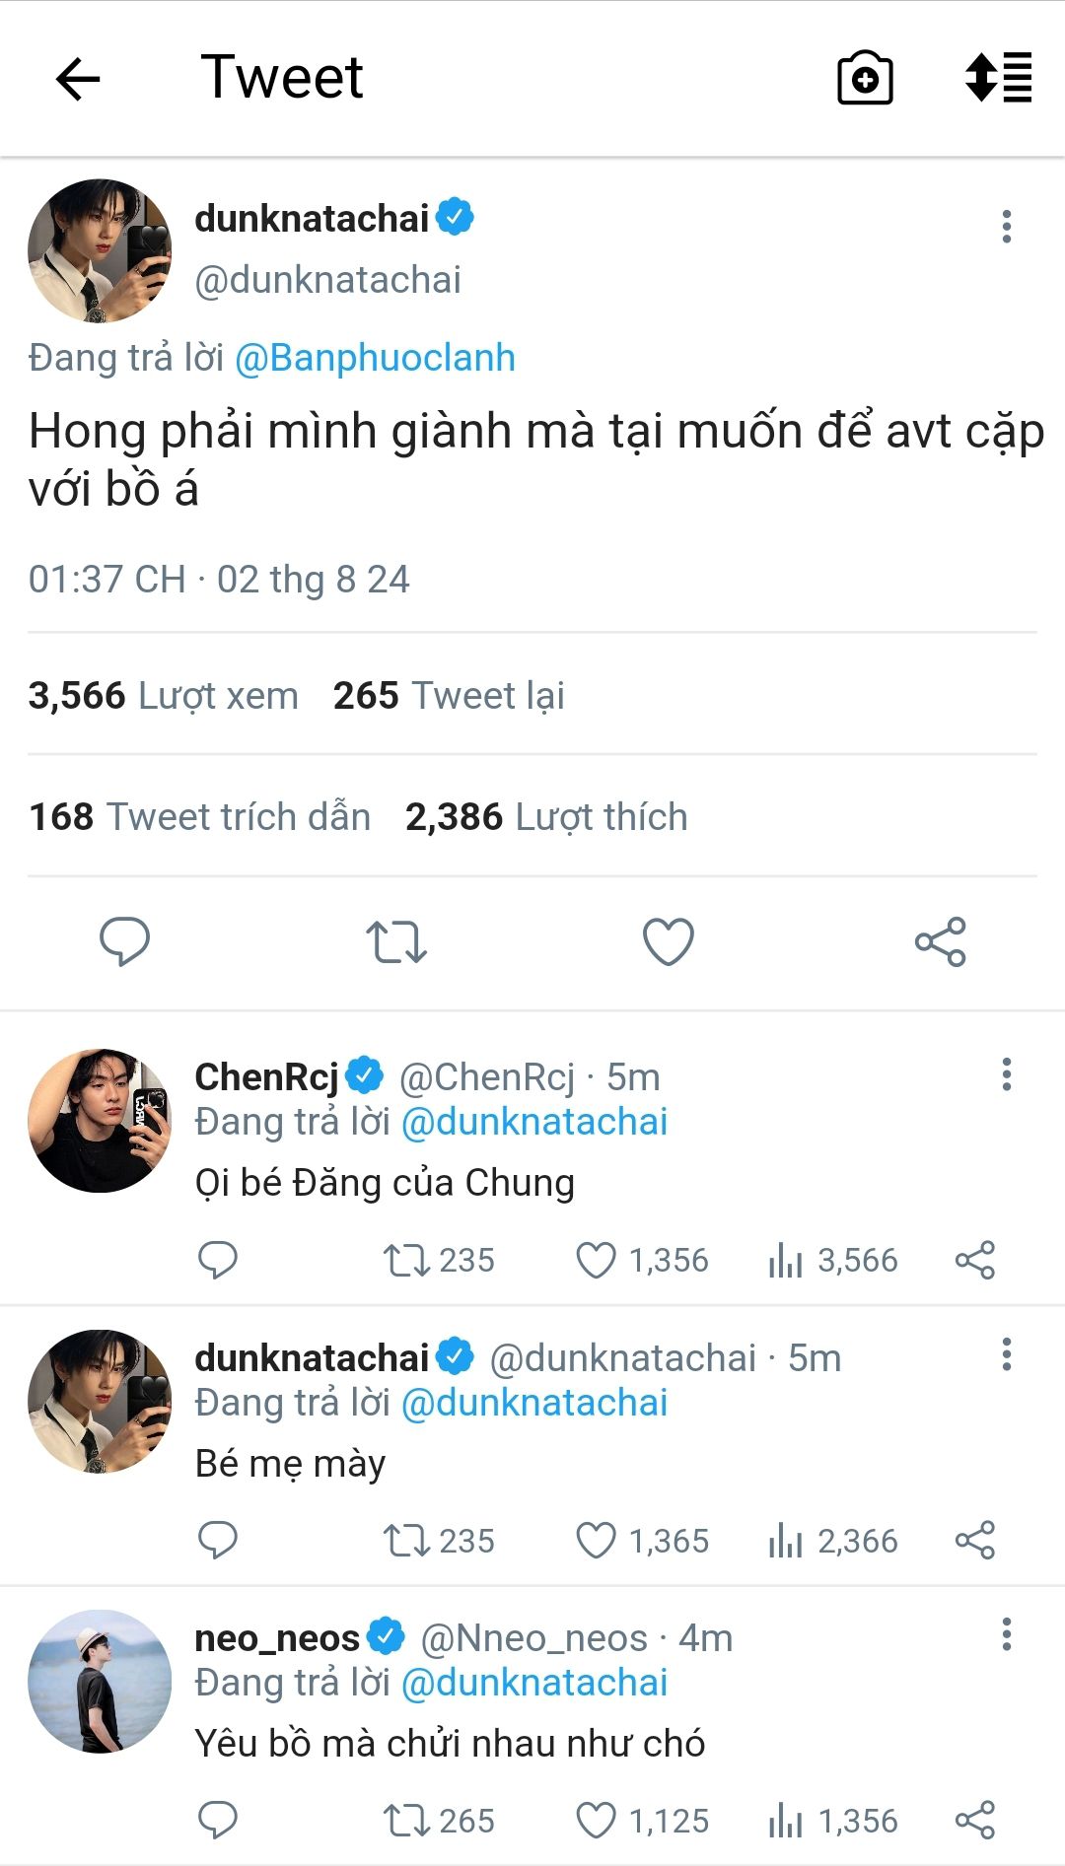1065x1866 pixels.
Task: Retweet ChenRcj's reply
Action: (406, 1260)
